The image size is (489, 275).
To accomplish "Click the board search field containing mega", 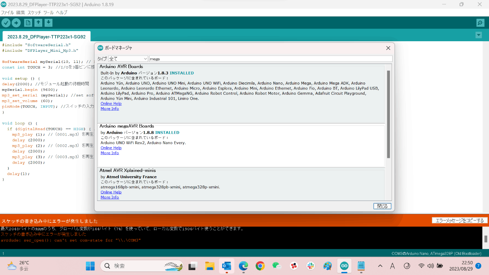I will pos(271,59).
